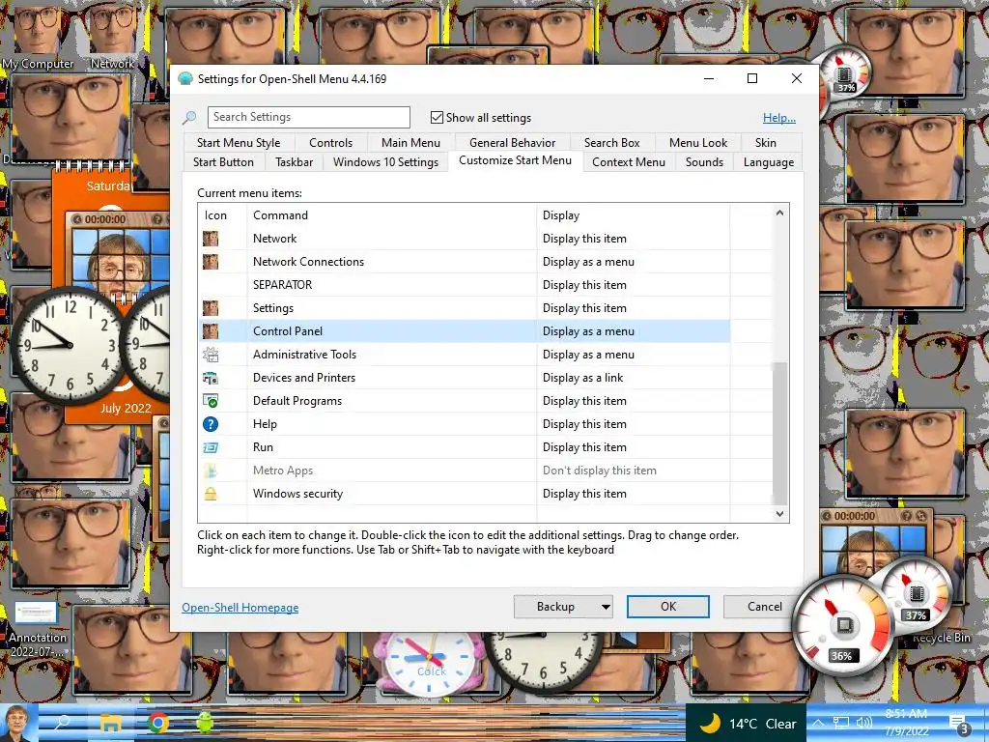This screenshot has width=989, height=742.
Task: Open the Annotation file on the desktop
Action: [37, 628]
